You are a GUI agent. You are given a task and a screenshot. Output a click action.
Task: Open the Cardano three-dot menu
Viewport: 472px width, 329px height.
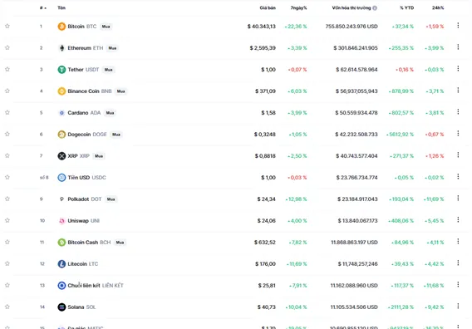click(x=458, y=111)
